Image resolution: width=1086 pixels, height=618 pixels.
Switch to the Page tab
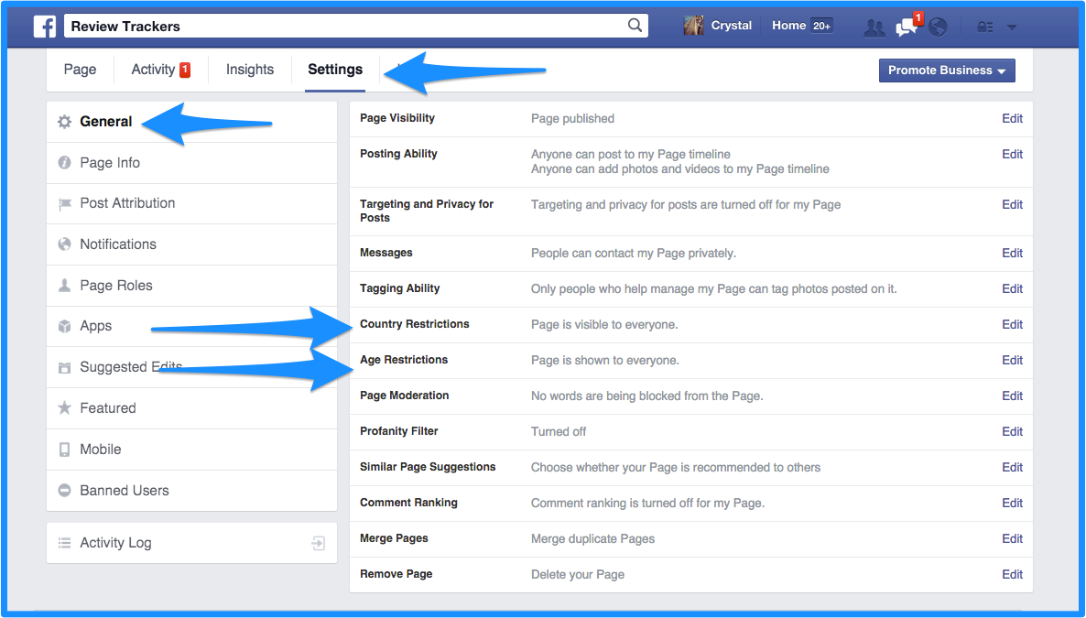(80, 70)
